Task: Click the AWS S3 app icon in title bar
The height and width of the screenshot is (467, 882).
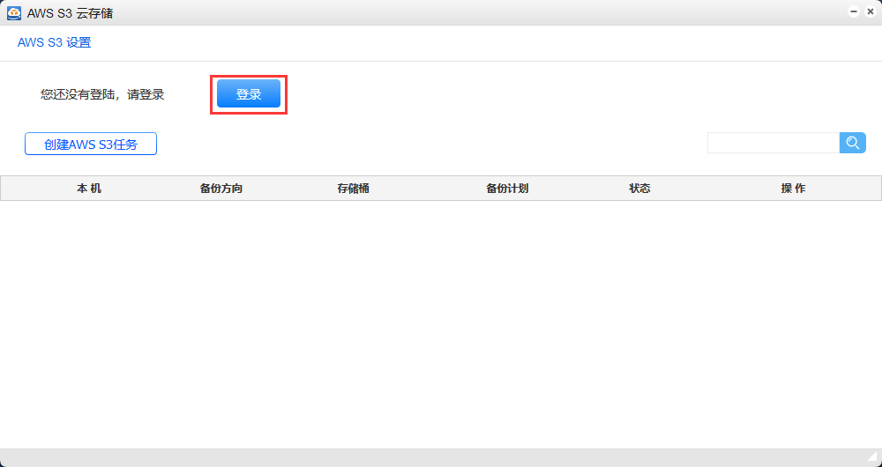Action: click(13, 12)
